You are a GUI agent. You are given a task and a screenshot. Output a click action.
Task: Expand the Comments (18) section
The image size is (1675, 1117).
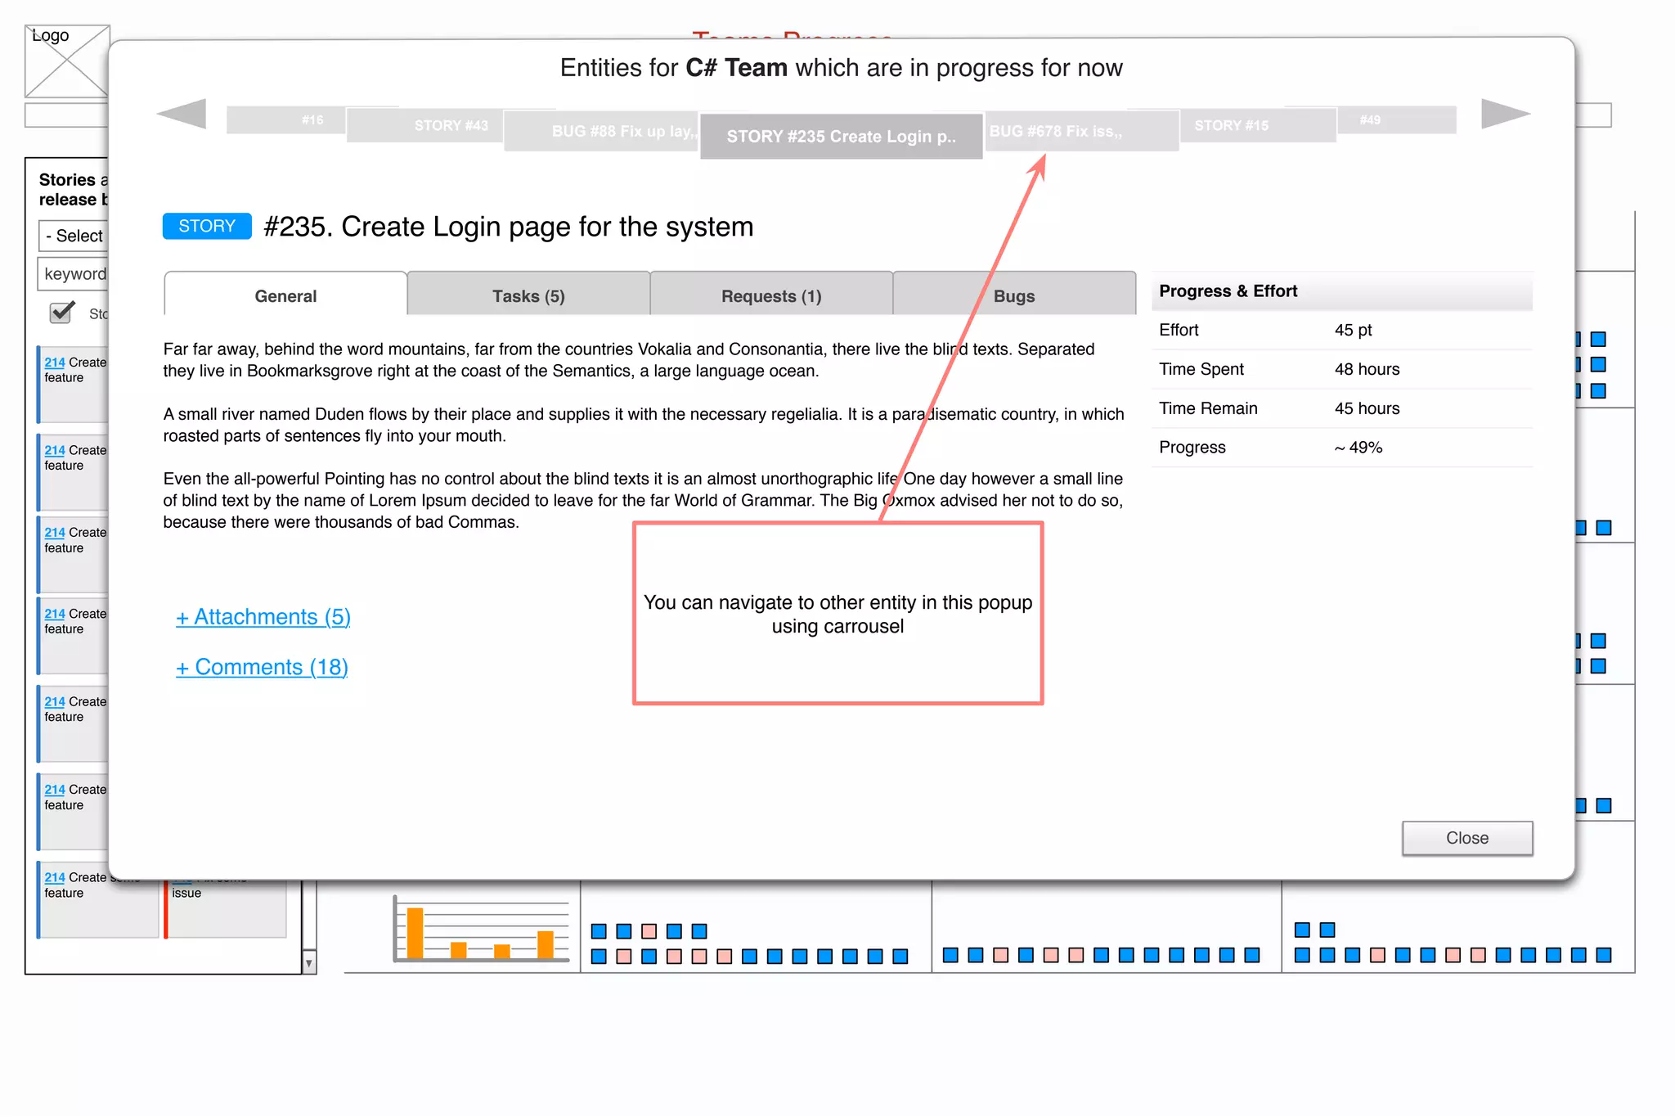(x=262, y=668)
